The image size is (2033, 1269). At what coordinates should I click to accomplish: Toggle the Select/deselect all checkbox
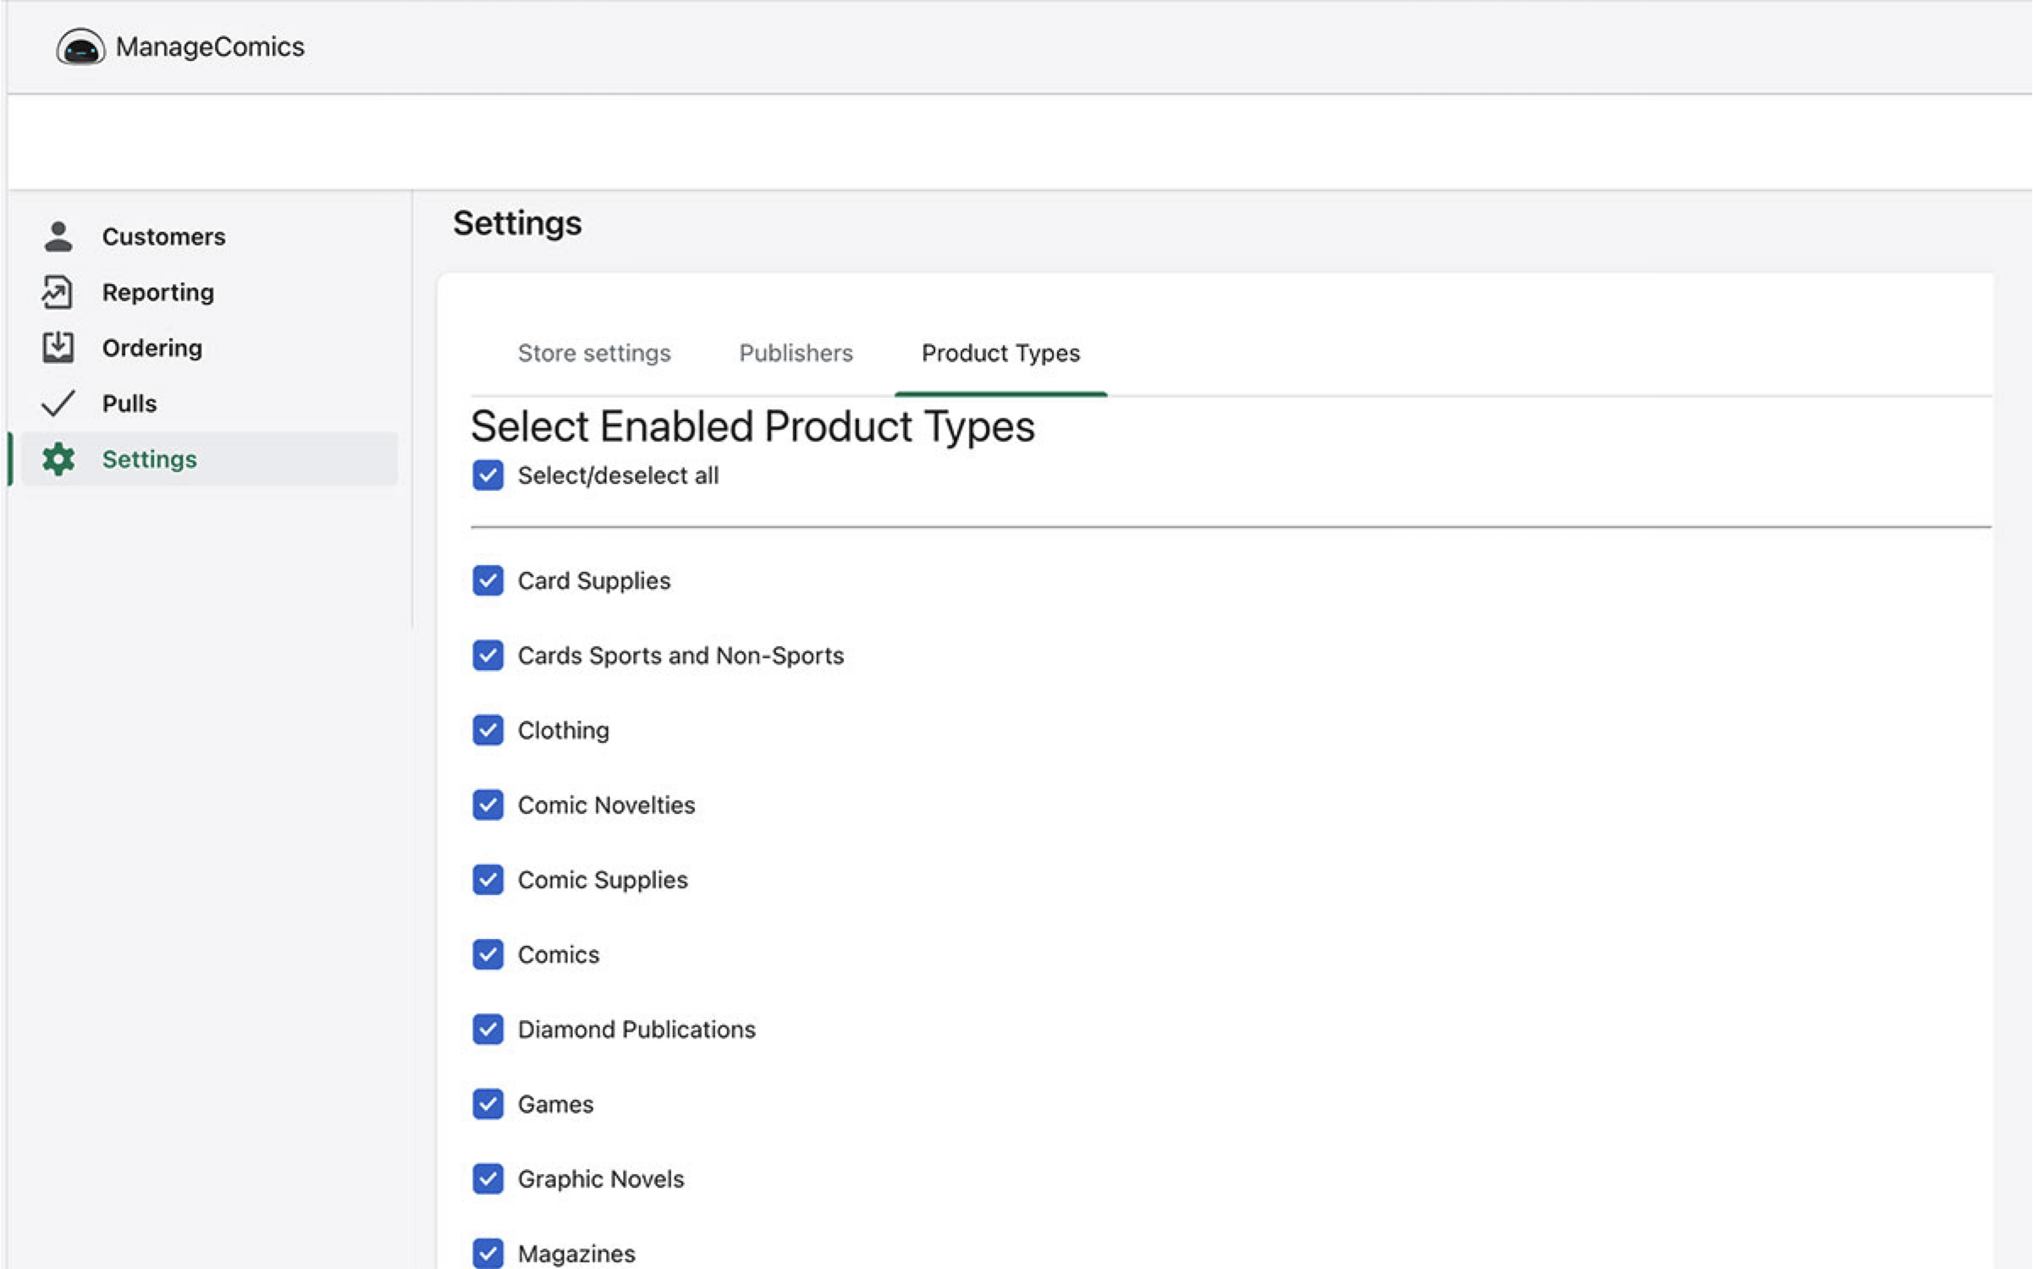(x=488, y=475)
